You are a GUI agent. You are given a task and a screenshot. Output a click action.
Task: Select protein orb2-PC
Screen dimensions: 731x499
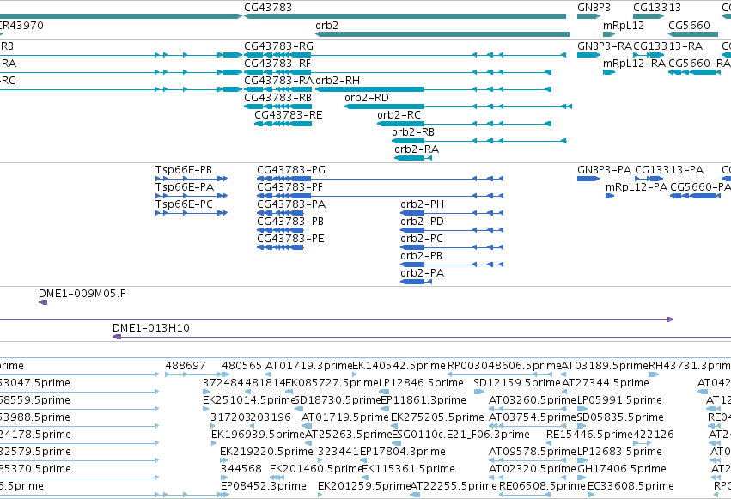[x=452, y=247]
